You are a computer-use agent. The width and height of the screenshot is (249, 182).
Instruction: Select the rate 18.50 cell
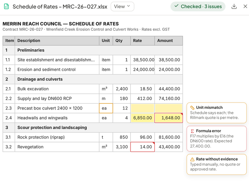(x=142, y=89)
